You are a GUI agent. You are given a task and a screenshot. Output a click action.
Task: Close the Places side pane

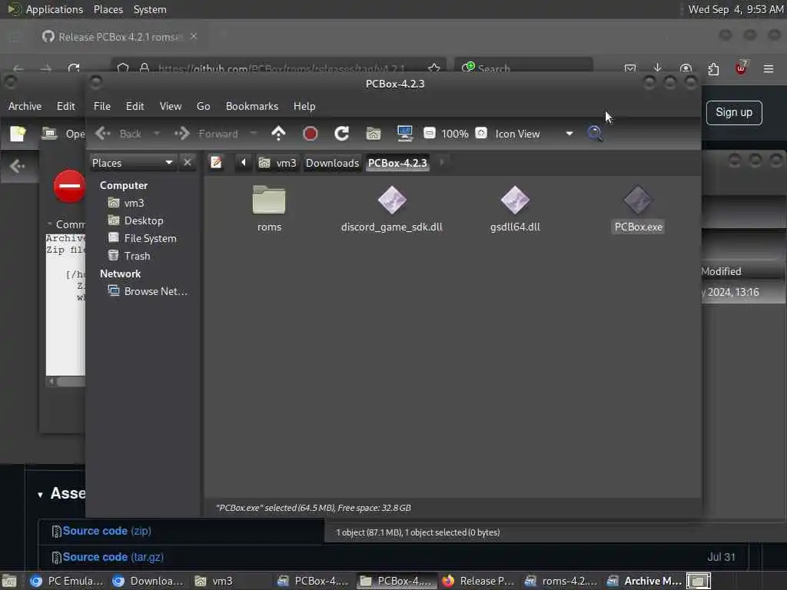coord(188,163)
